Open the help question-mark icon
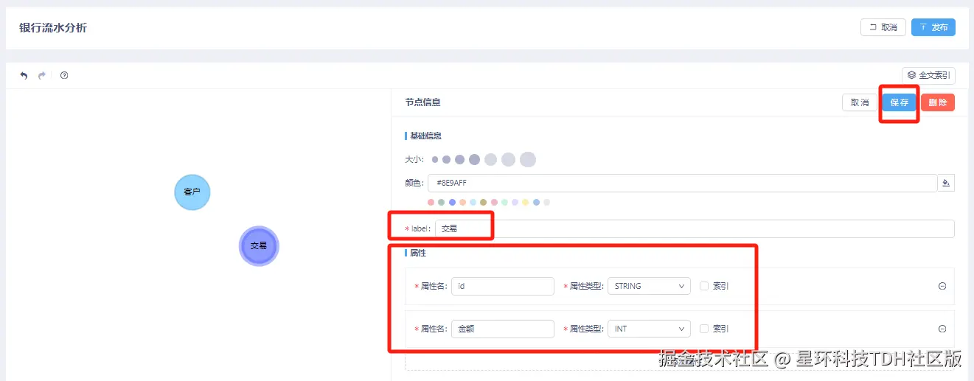 (x=64, y=75)
